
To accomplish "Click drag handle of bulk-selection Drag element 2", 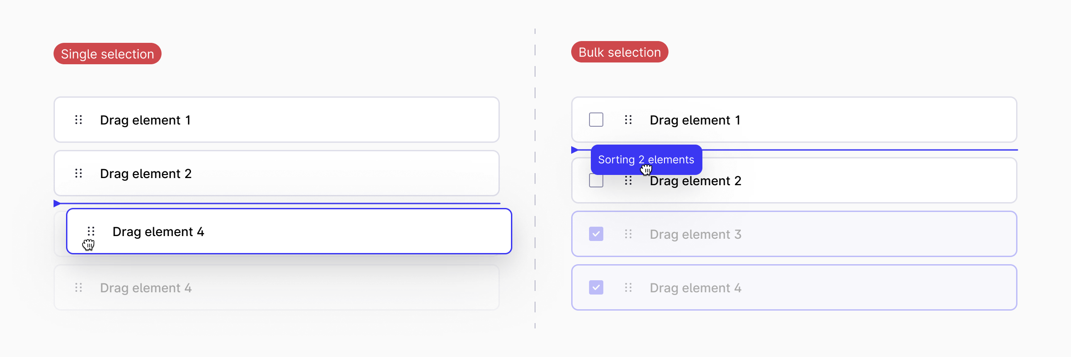I will [x=628, y=181].
